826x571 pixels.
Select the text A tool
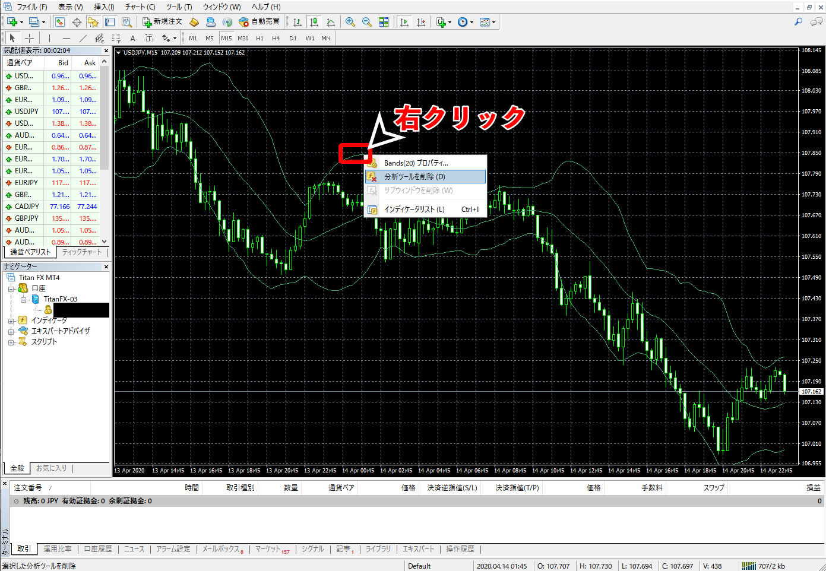pos(132,38)
